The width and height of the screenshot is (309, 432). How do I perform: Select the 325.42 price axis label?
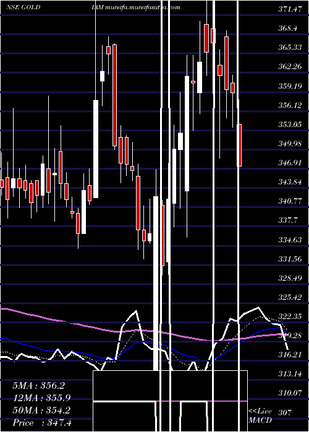pyautogui.click(x=291, y=298)
